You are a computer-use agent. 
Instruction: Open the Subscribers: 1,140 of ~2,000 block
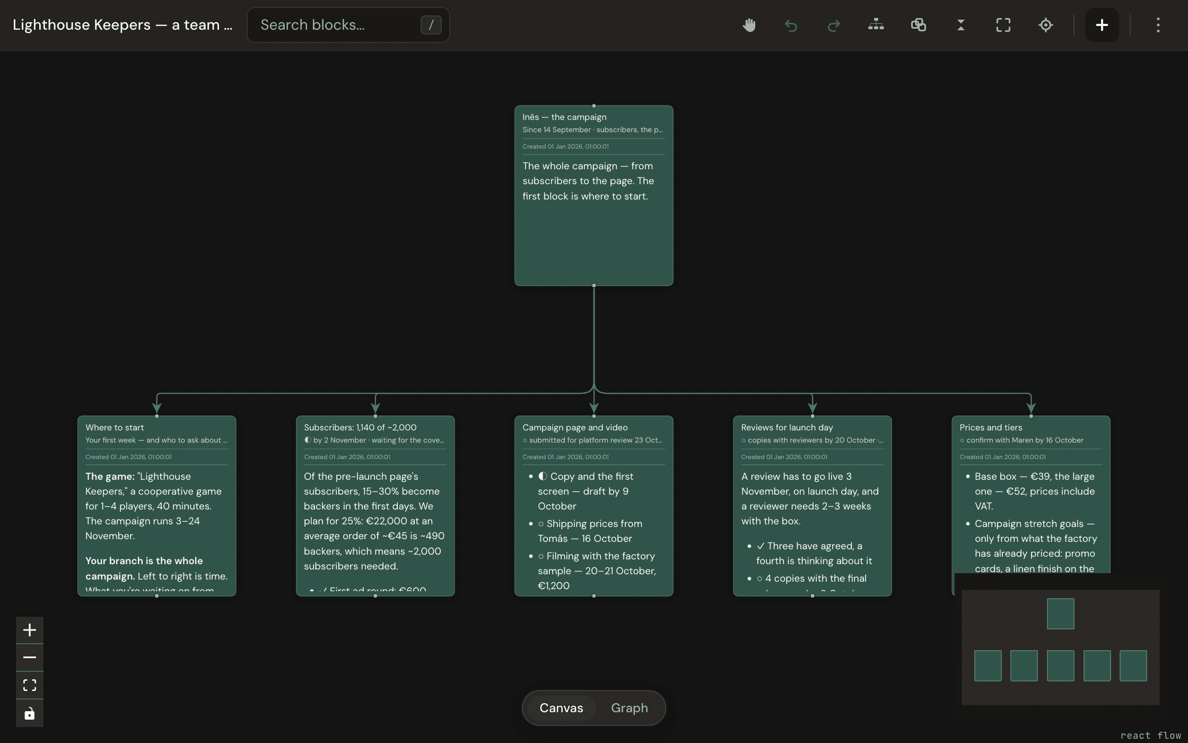[x=375, y=506]
